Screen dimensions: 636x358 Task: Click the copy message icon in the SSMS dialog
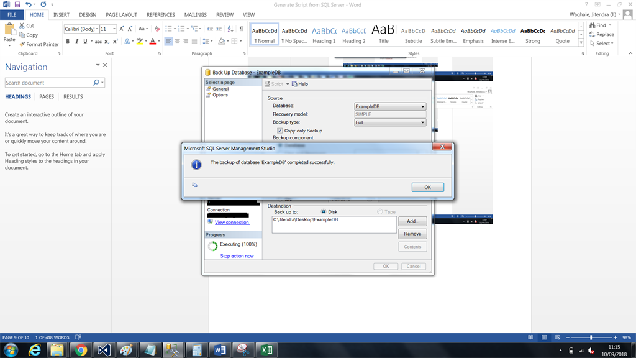[194, 185]
